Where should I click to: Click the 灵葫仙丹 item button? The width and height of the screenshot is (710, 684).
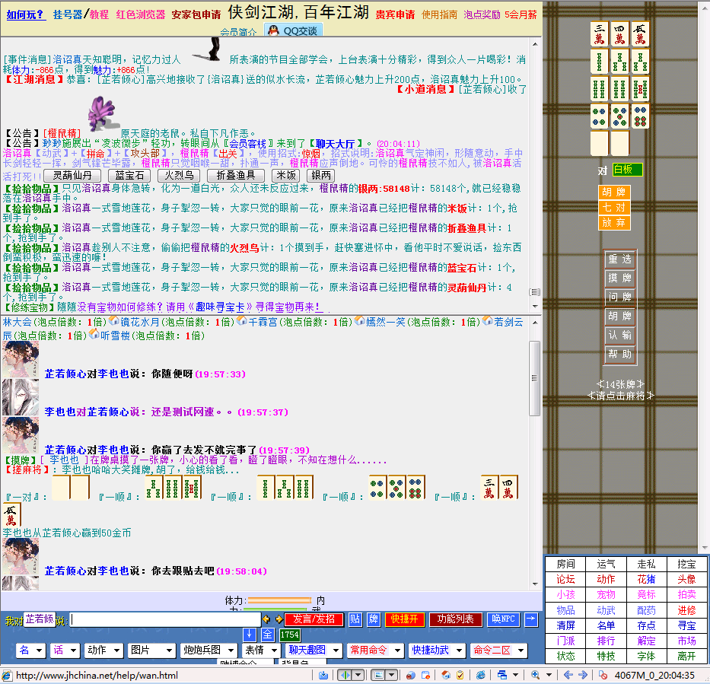(x=72, y=176)
